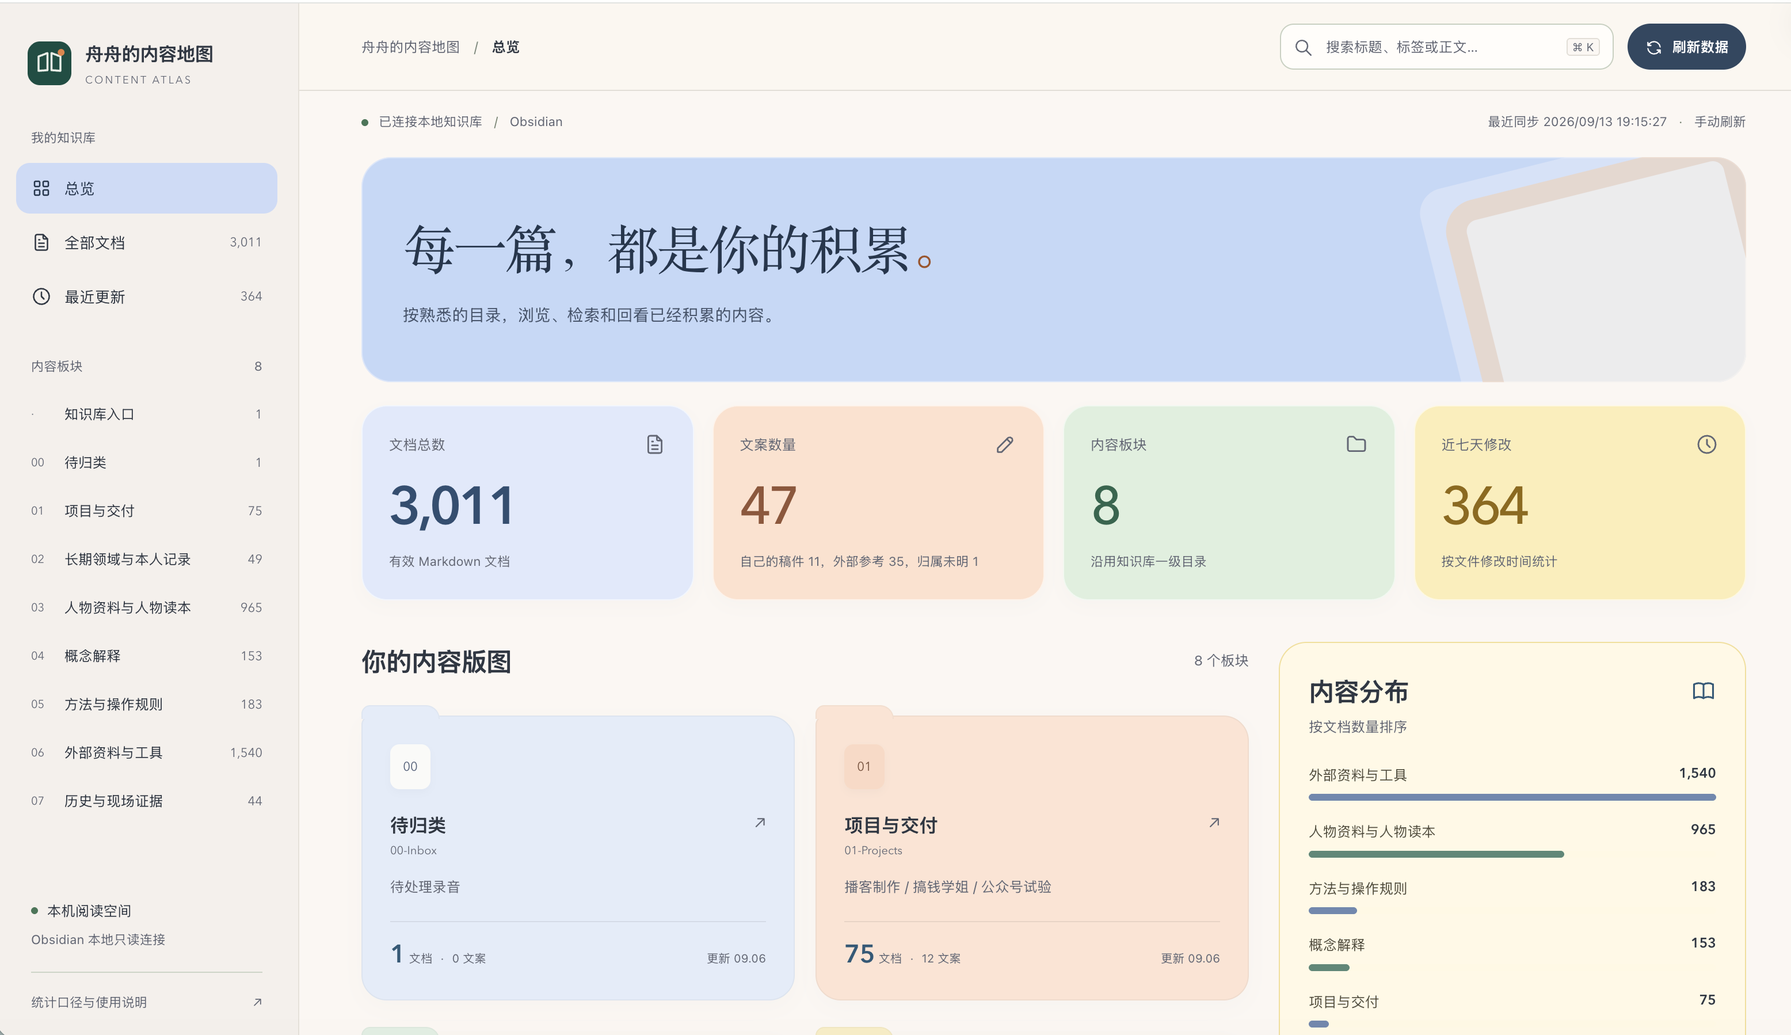Click the 内容板块 8 stat card
This screenshot has width=1791, height=1035.
pos(1229,503)
